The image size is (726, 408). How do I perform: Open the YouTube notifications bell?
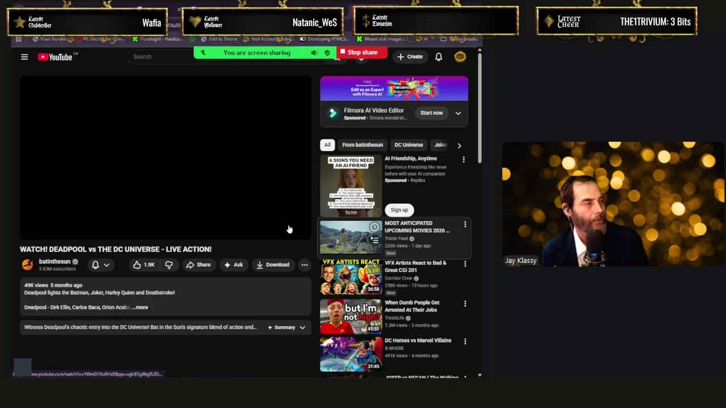coord(438,57)
